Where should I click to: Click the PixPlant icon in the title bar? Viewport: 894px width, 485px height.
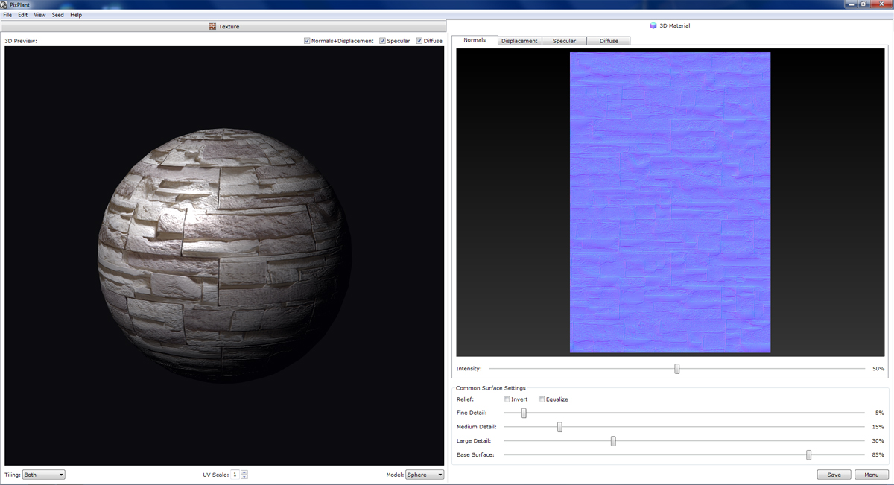pos(6,4)
